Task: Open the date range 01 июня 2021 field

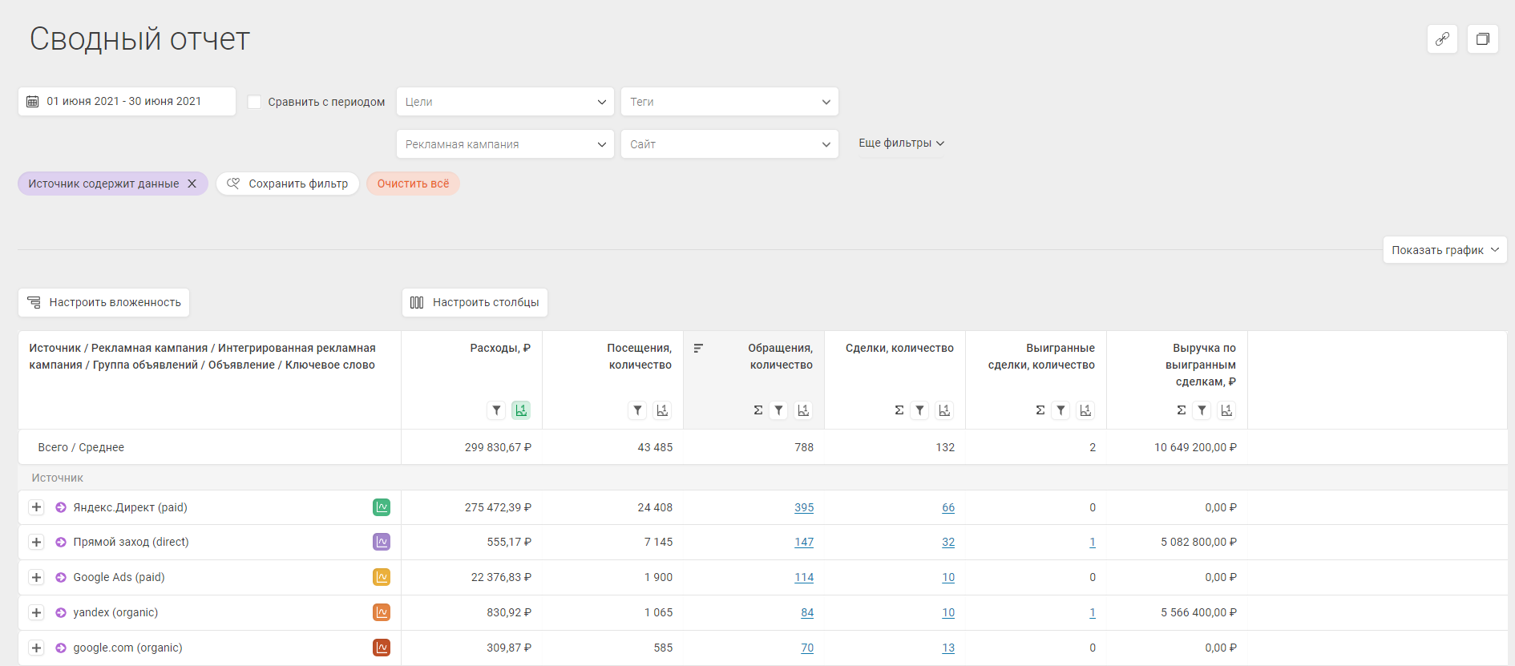Action: click(x=127, y=102)
